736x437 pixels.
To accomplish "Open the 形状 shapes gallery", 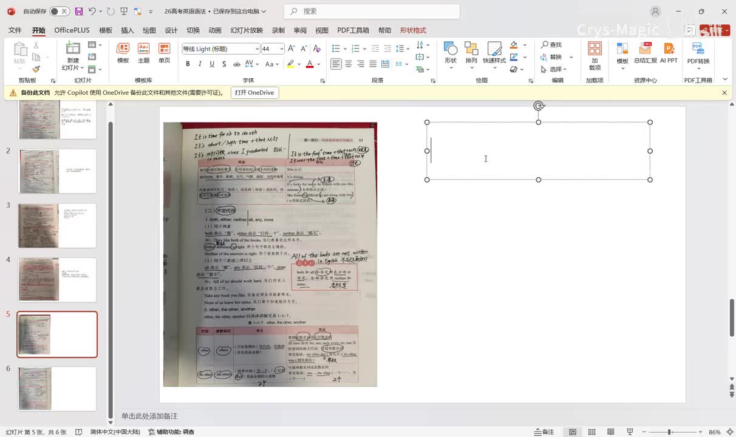I will [451, 55].
